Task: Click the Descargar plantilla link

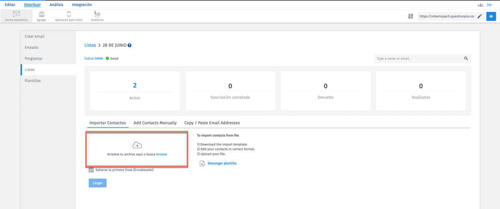Action: (x=222, y=163)
